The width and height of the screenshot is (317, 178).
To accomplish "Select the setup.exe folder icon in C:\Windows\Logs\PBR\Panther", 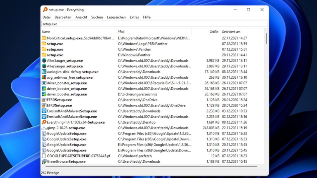I will 44,44.
